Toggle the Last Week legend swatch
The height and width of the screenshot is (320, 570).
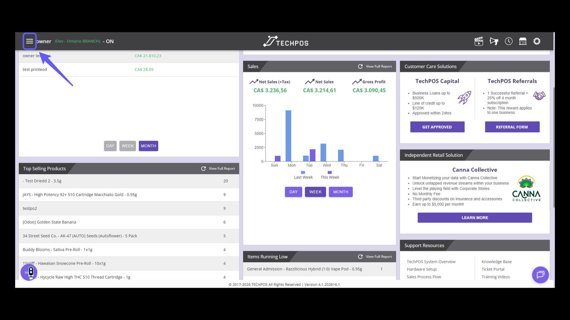303,172
